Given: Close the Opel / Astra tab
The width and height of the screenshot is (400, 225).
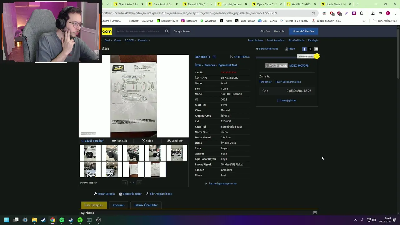Looking at the screenshot, I should click(142, 4).
